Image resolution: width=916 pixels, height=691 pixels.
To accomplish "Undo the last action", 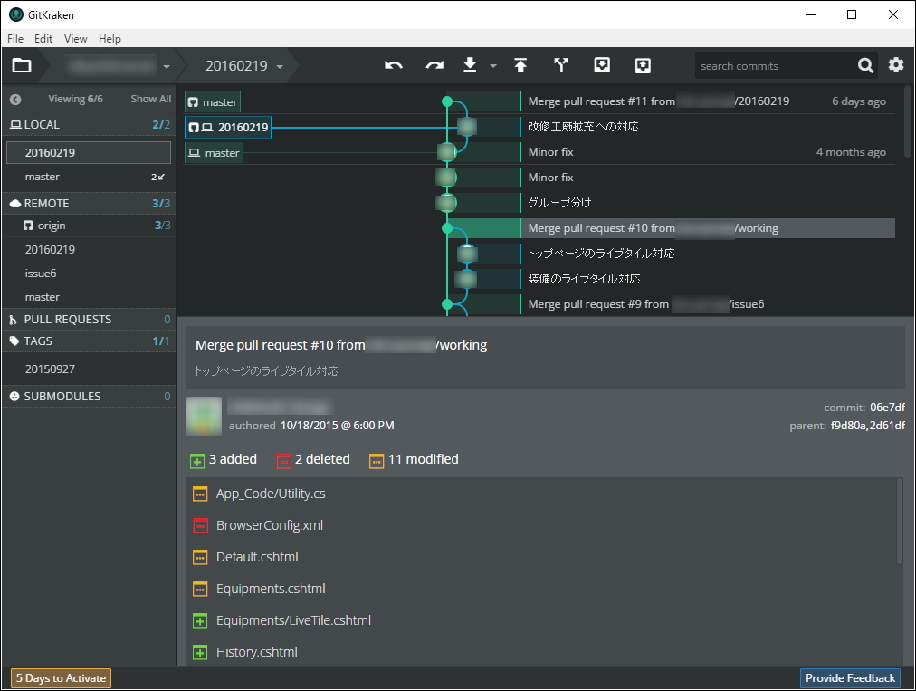I will coord(393,65).
